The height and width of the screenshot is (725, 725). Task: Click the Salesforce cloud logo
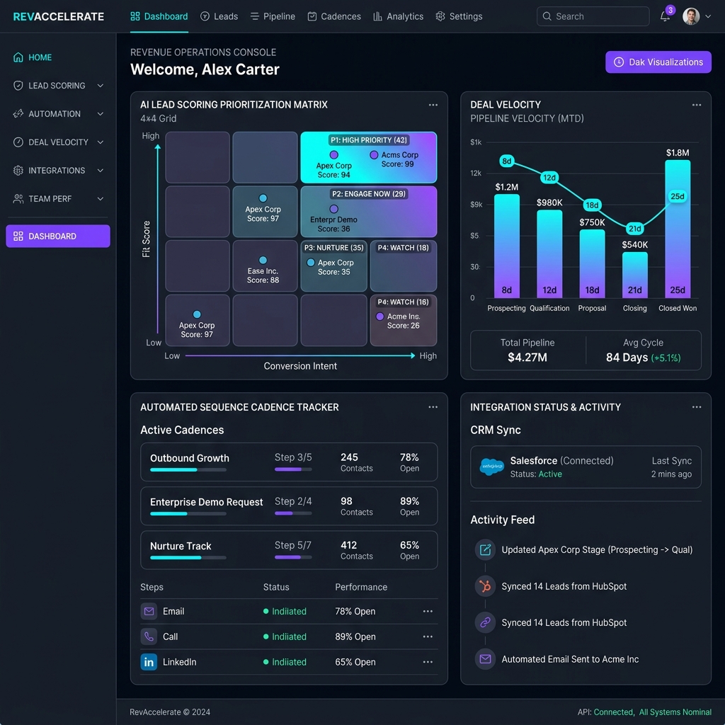click(492, 467)
